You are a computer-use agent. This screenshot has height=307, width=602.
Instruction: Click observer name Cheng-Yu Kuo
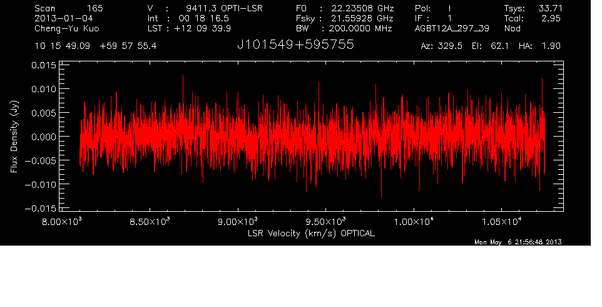66,29
